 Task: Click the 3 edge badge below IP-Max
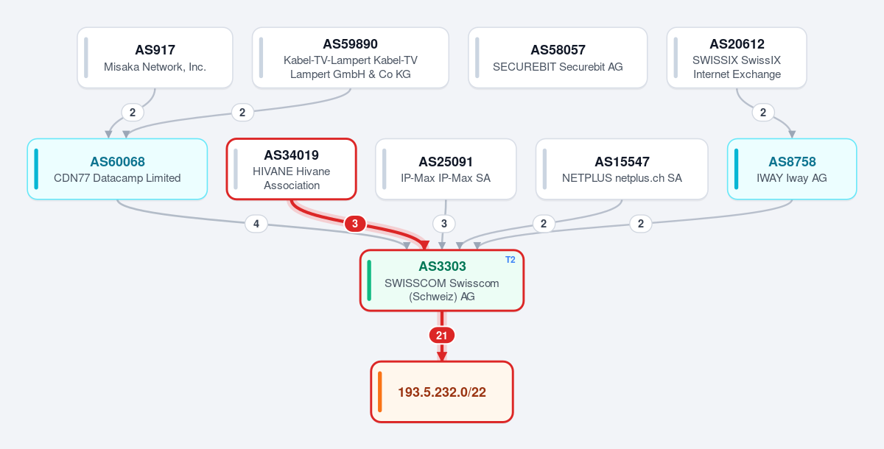(443, 224)
